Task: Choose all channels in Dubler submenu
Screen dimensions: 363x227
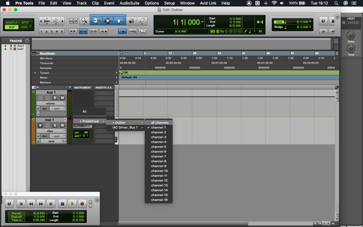Action: [159, 123]
